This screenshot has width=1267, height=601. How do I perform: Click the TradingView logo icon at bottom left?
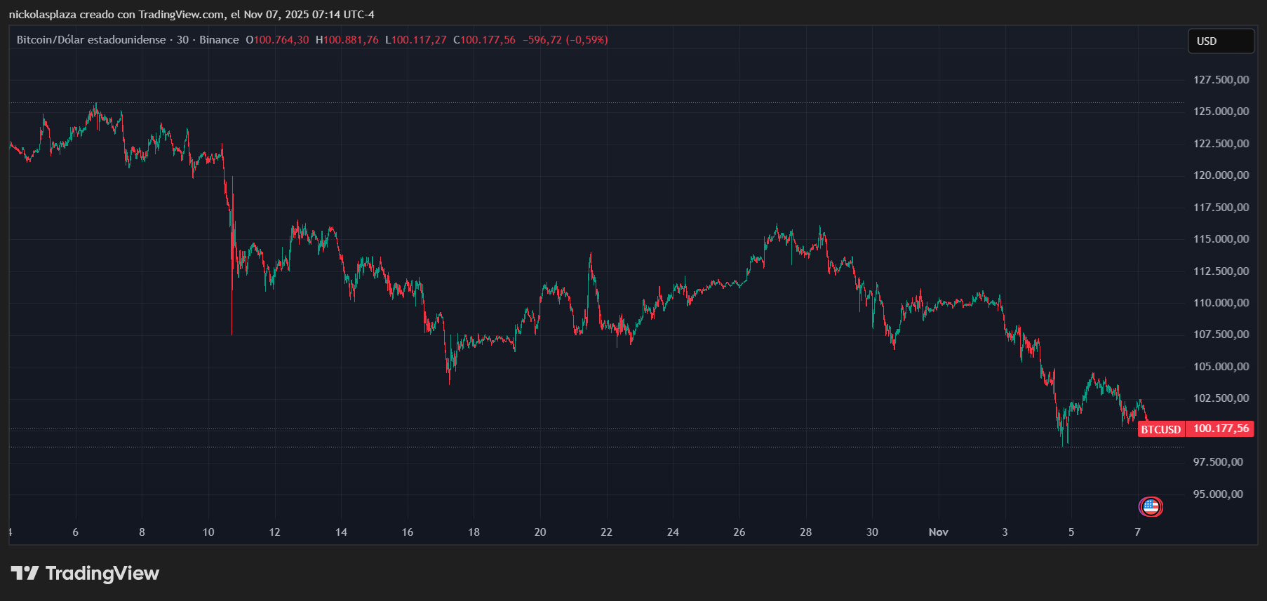coord(25,574)
